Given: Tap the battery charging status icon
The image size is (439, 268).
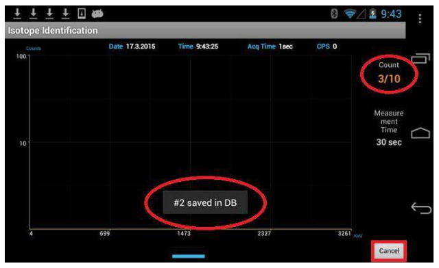Looking at the screenshot, I should tap(372, 14).
